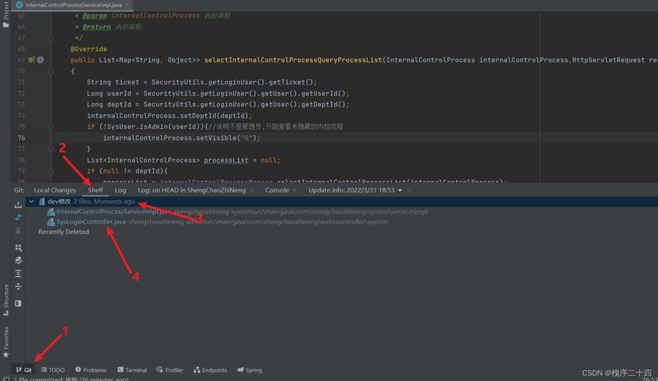Switch to the Log tab

tap(120, 190)
